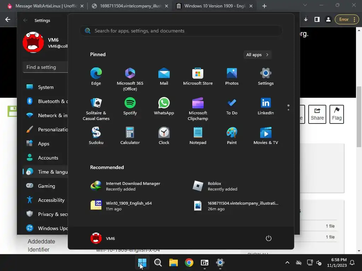The width and height of the screenshot is (362, 271).
Task: Select Apps in Settings sidebar
Action: point(46,144)
